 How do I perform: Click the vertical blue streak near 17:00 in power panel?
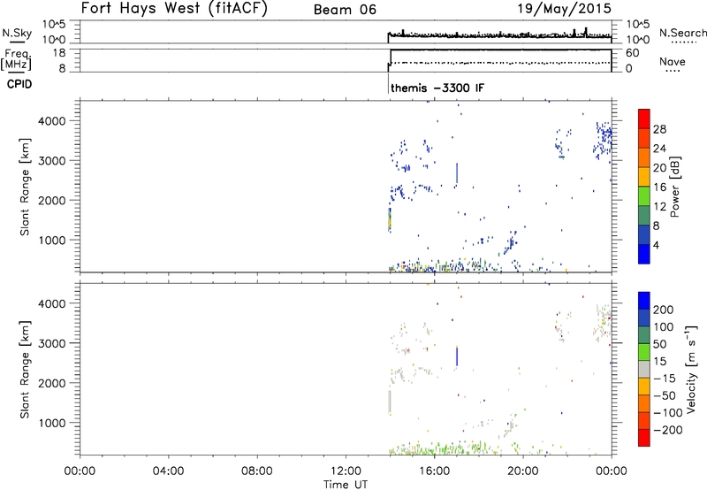[x=457, y=173]
